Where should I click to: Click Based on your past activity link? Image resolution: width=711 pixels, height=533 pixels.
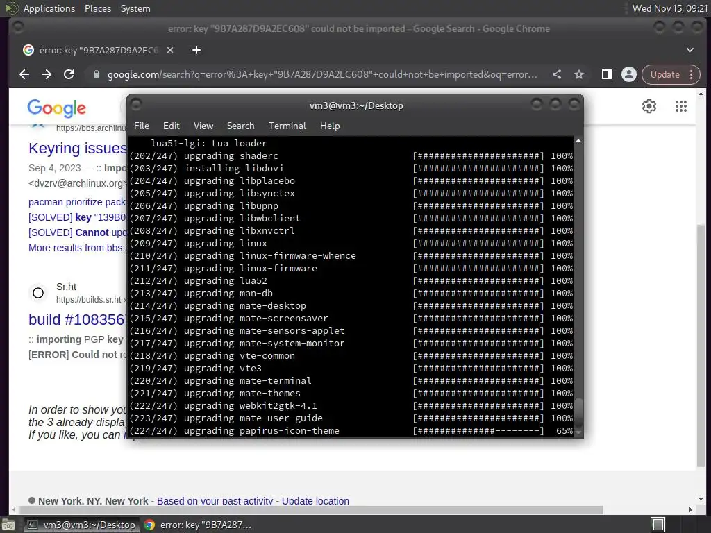(215, 501)
